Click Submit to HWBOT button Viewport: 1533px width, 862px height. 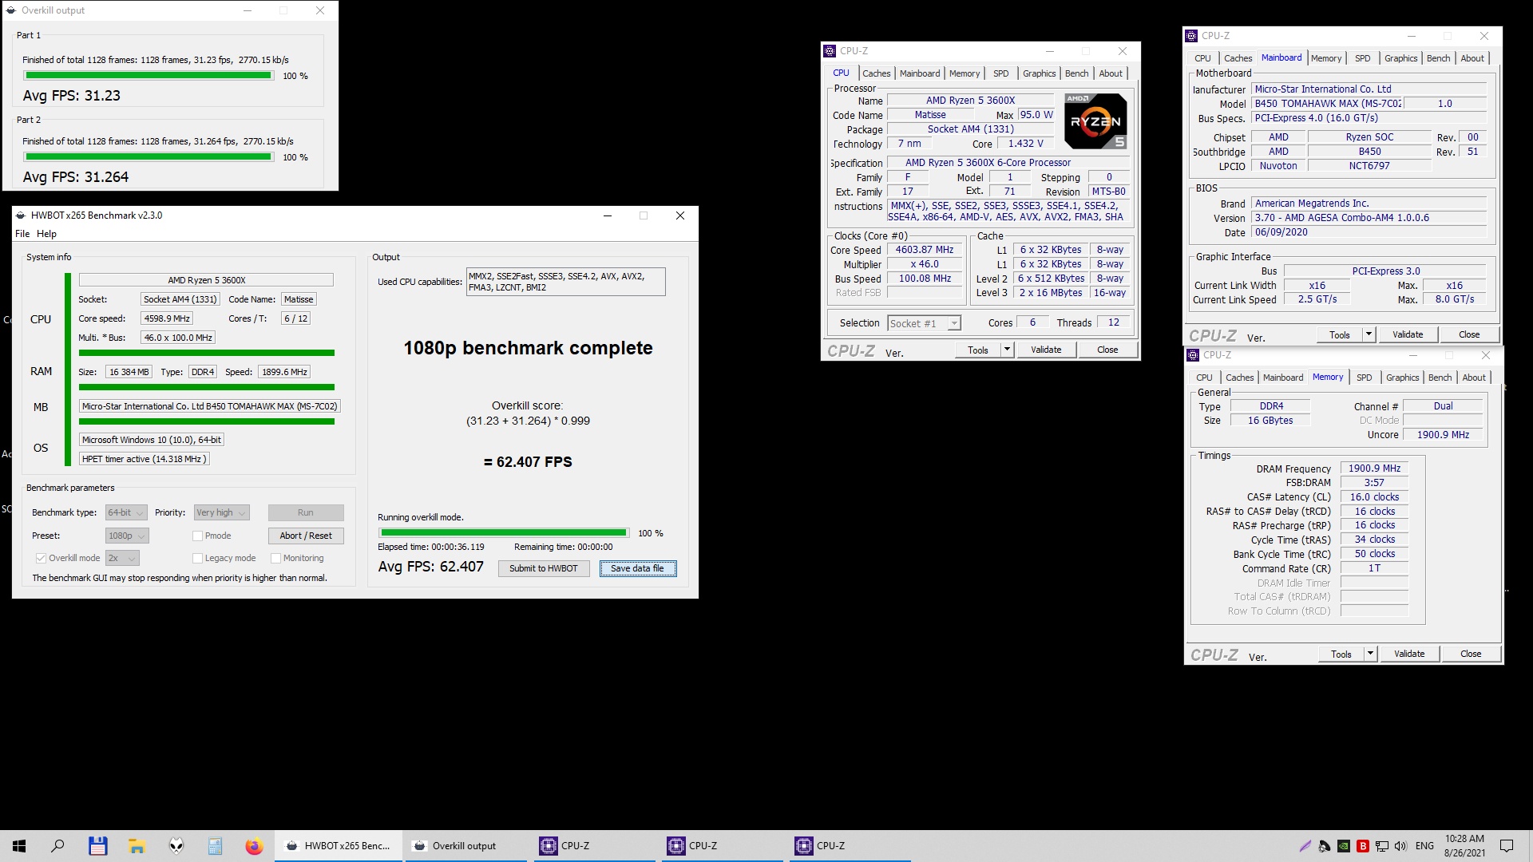[544, 568]
